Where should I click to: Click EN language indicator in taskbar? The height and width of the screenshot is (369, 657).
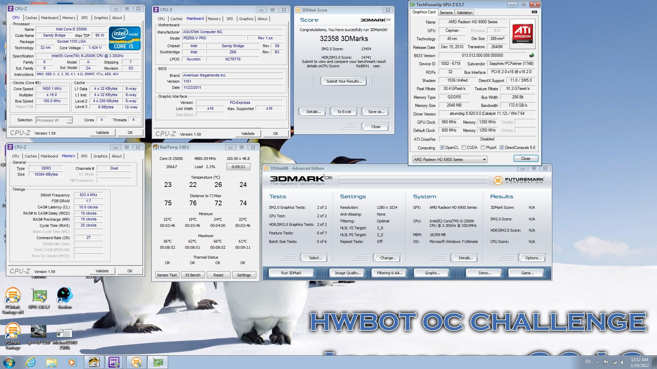(588, 361)
